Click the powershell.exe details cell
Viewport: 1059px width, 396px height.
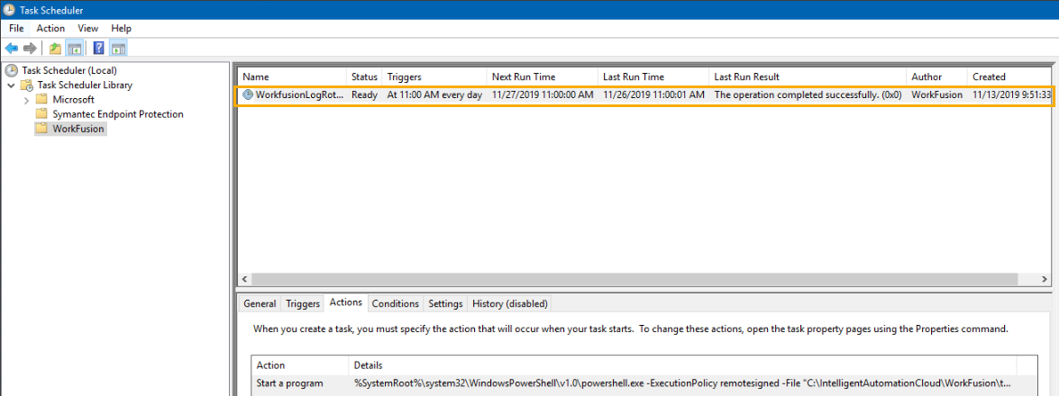683,384
